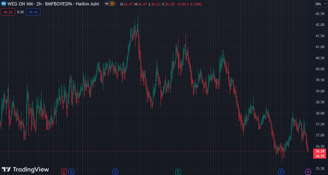Viewport: 328px width, 175px height.
Task: Click the red 36.22 sell price button
Action: tap(8, 12)
